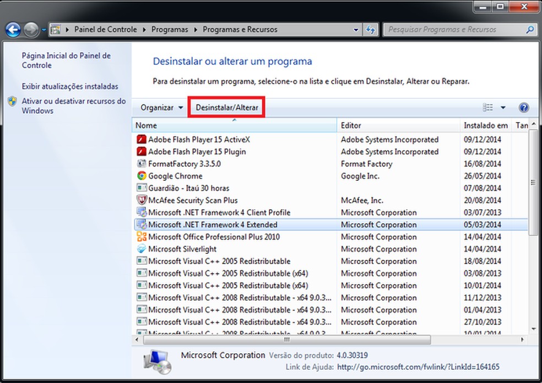Open the recent pages dropdown next to Forward
Screen dimensions: 542x383
click(44, 30)
